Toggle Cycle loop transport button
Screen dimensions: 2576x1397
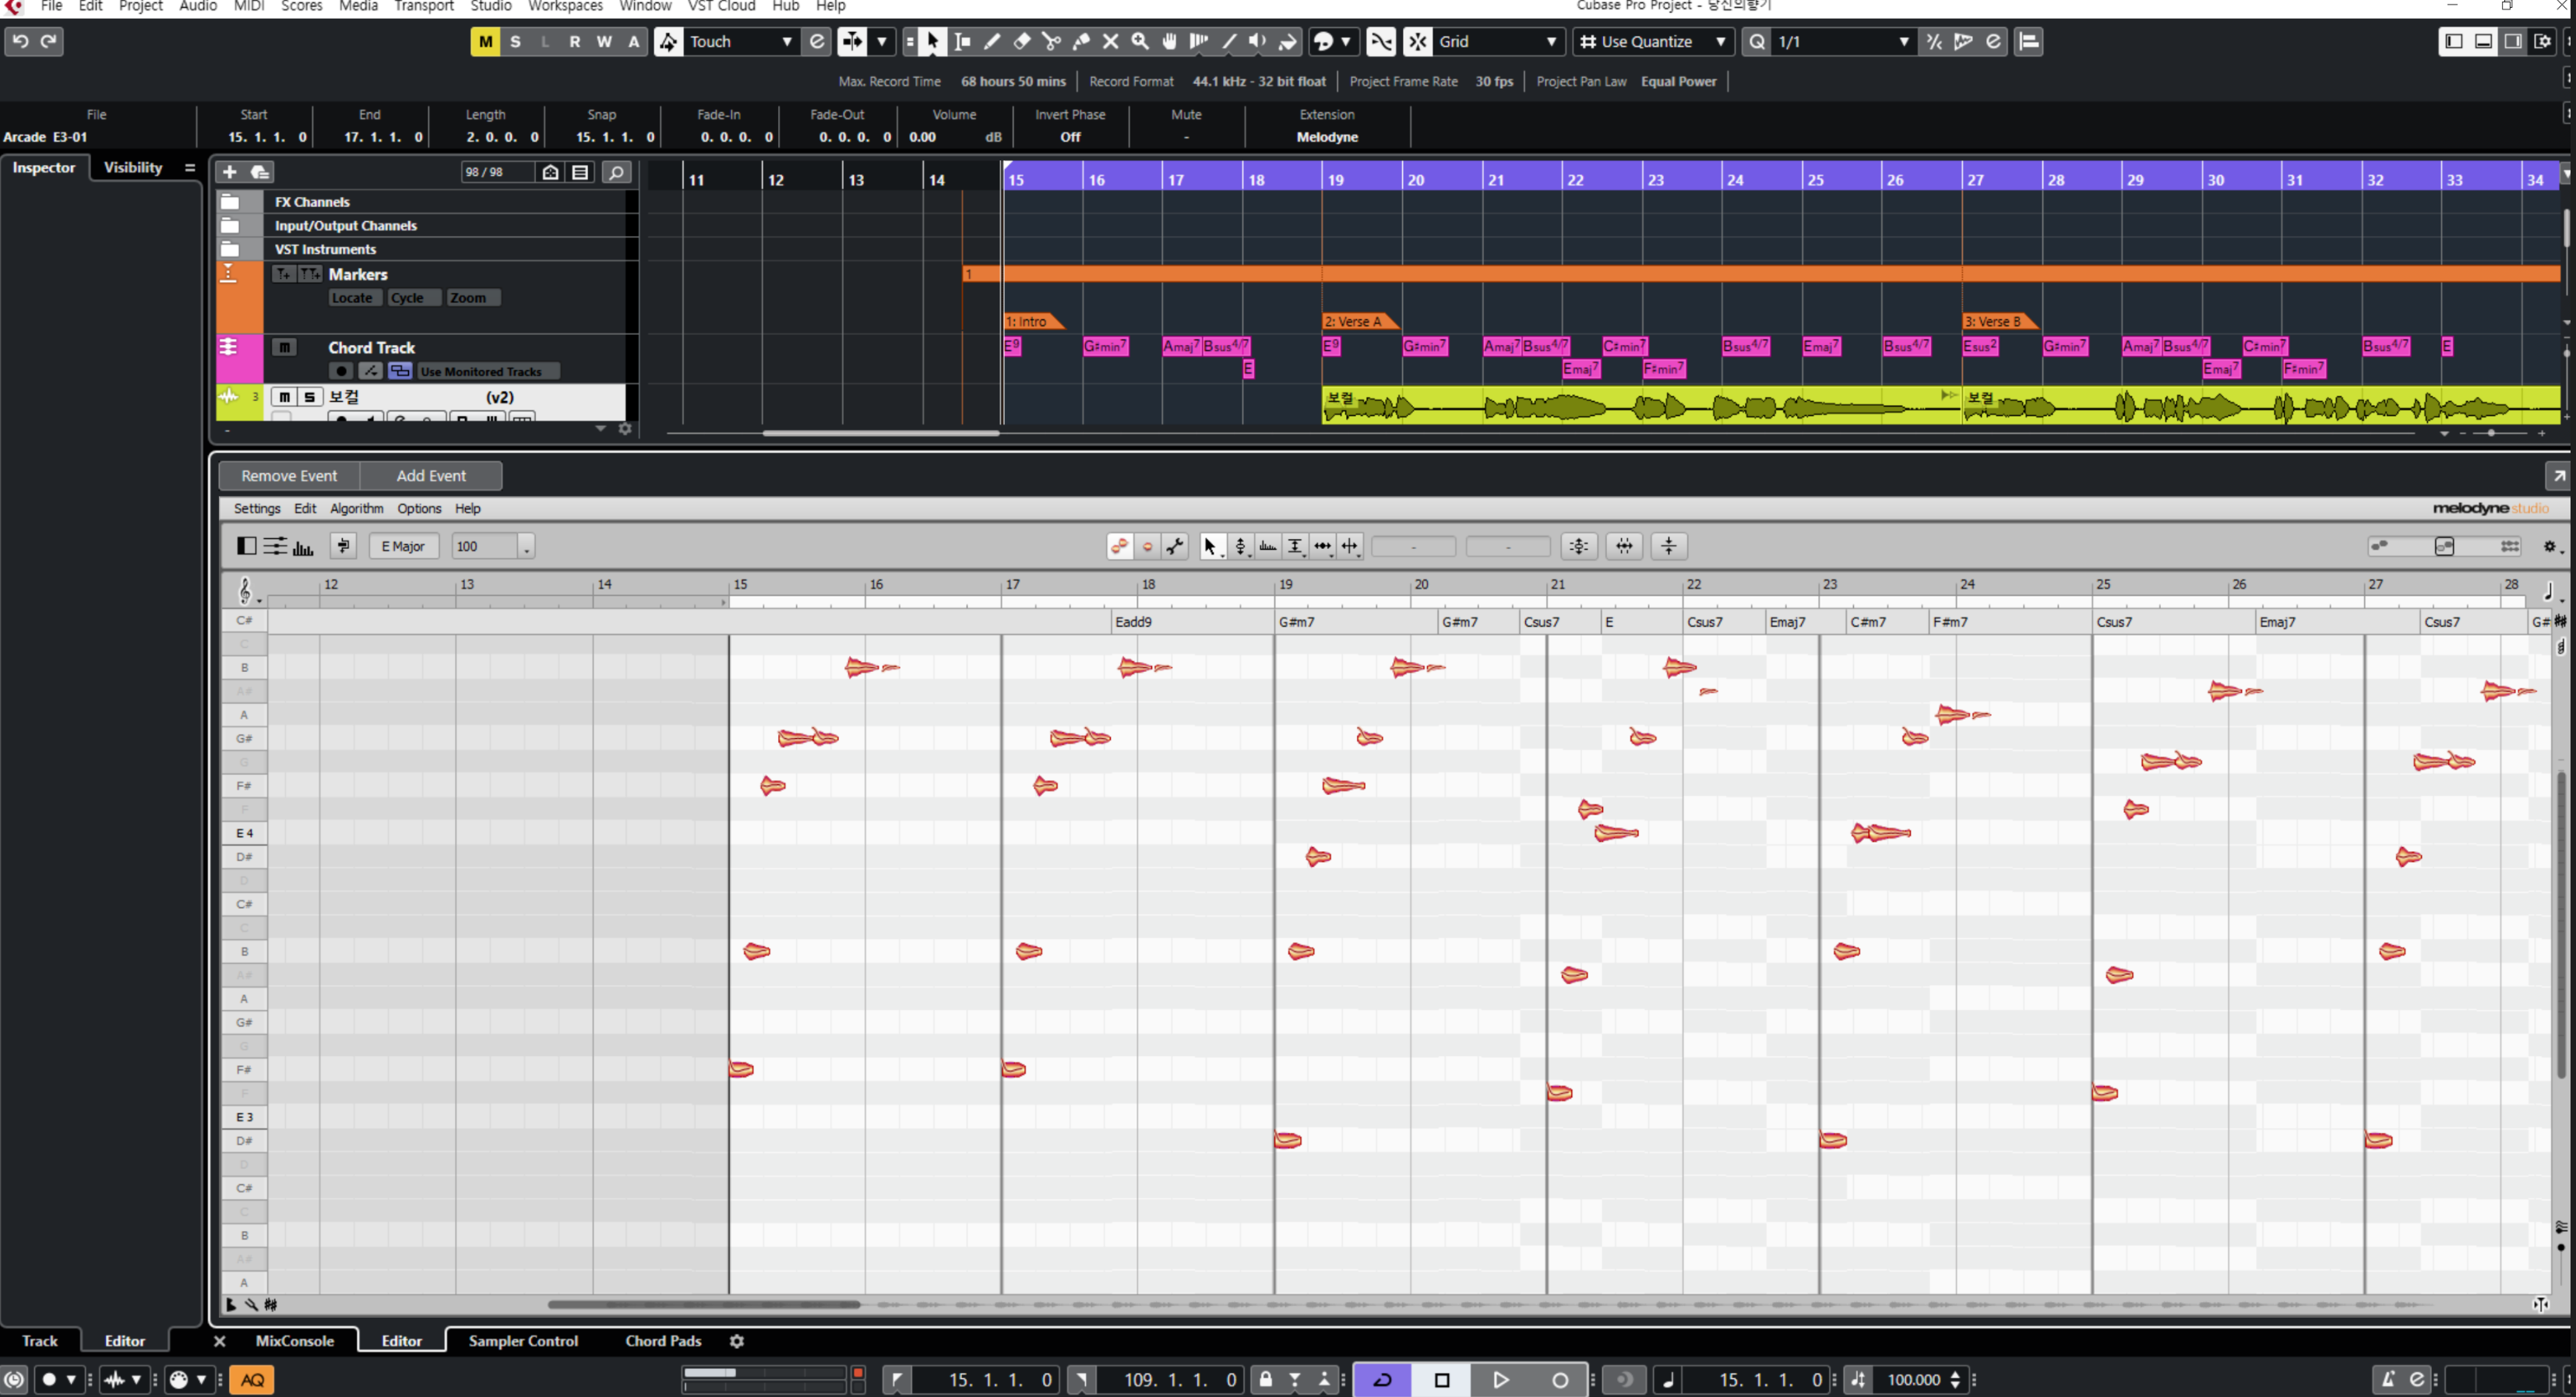(1382, 1380)
